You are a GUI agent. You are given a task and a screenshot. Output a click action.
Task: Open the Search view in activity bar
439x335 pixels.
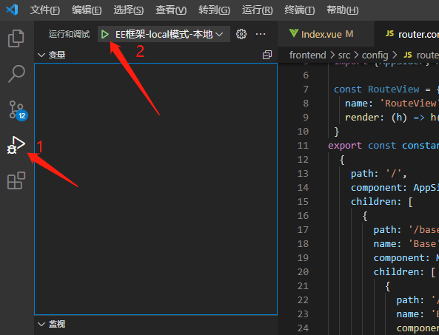(x=16, y=74)
